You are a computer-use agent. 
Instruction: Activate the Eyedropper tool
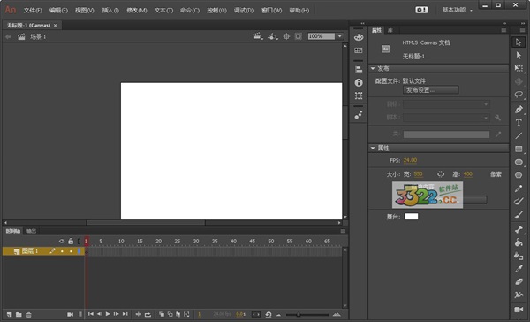click(x=519, y=269)
